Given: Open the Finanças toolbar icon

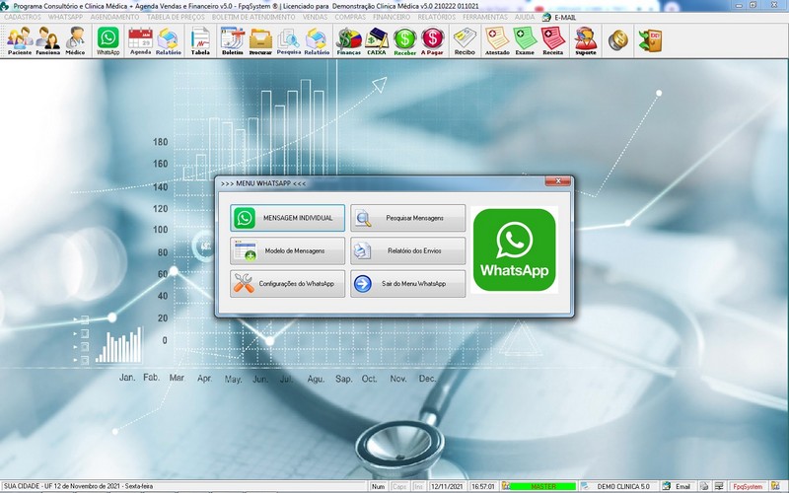Looking at the screenshot, I should coord(349,40).
